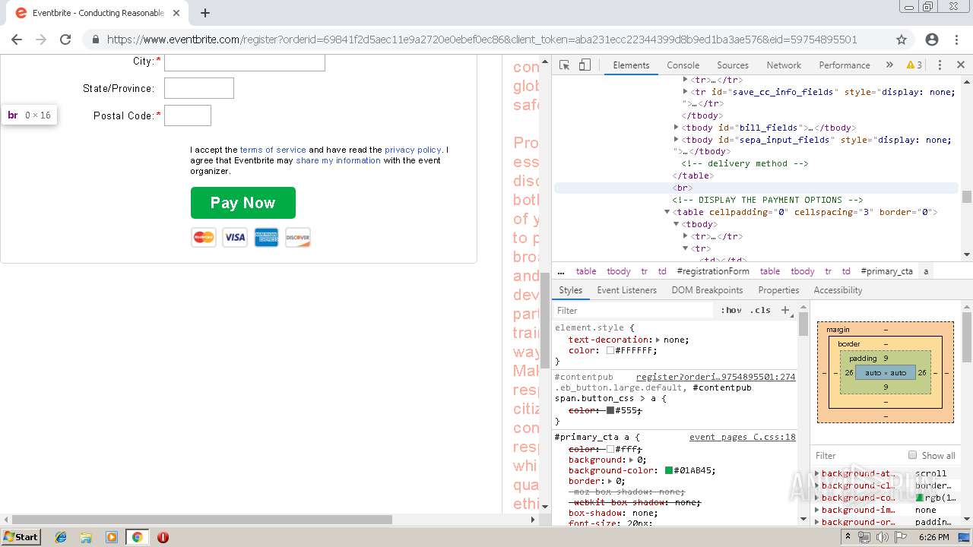Click the Discover card logo
Image resolution: width=973 pixels, height=547 pixels.
point(298,238)
